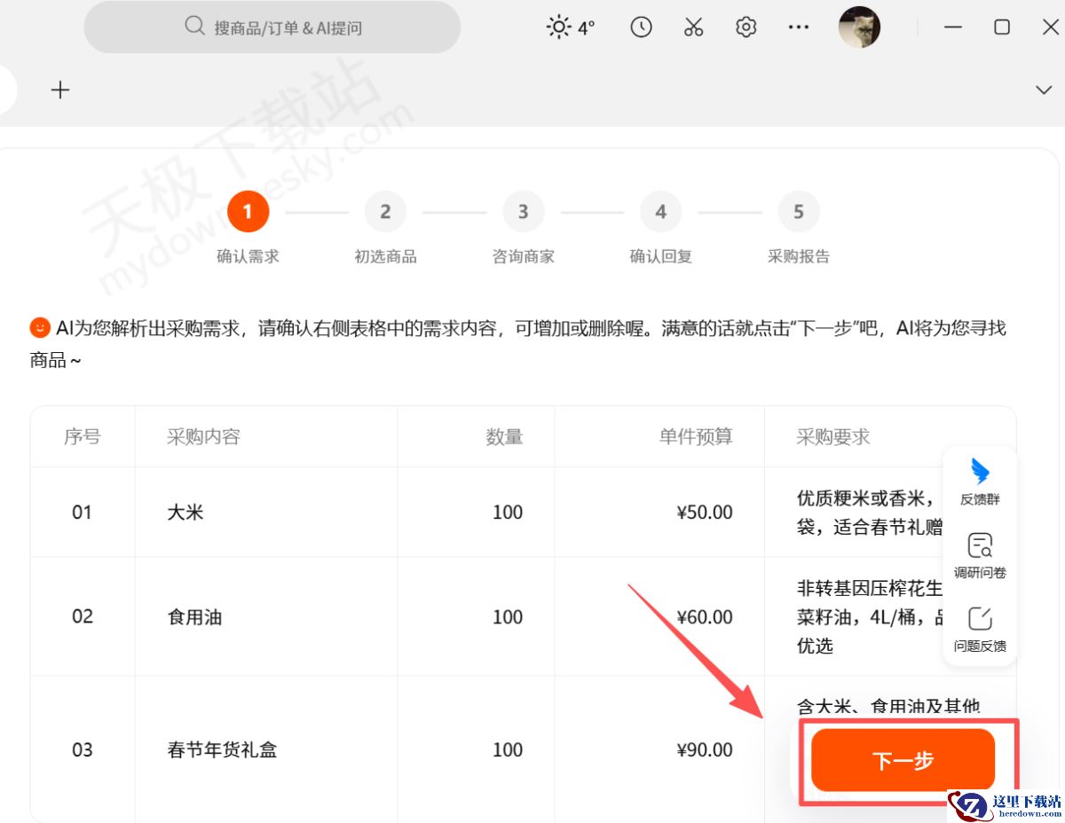Open a new tab with the plus button
The image size is (1065, 823).
[x=60, y=90]
